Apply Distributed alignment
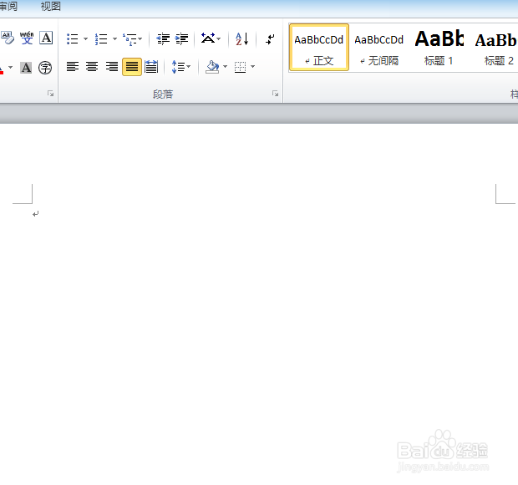 pos(151,67)
